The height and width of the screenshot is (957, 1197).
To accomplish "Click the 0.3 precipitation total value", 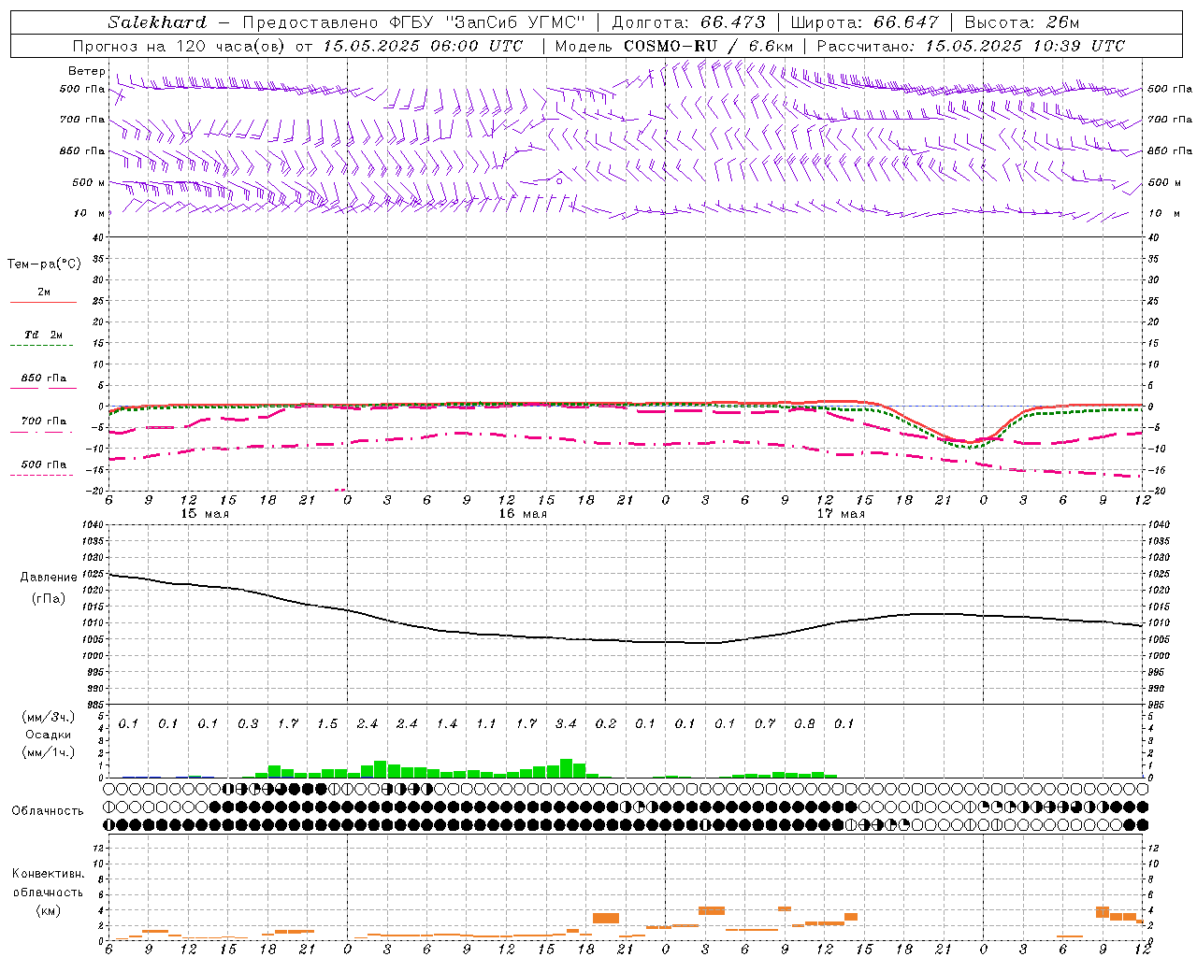I will click(248, 723).
